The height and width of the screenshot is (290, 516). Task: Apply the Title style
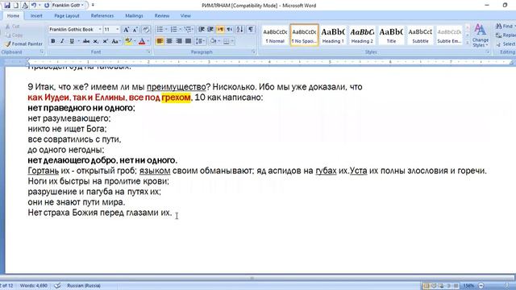click(391, 35)
